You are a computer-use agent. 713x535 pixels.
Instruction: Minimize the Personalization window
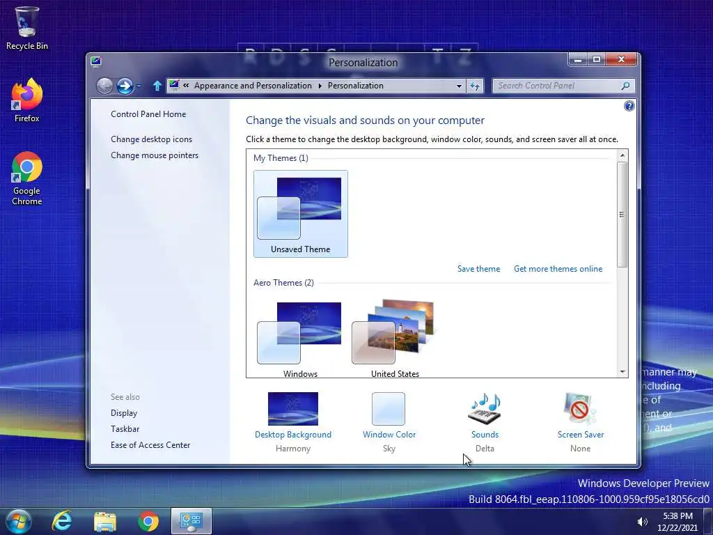point(578,60)
